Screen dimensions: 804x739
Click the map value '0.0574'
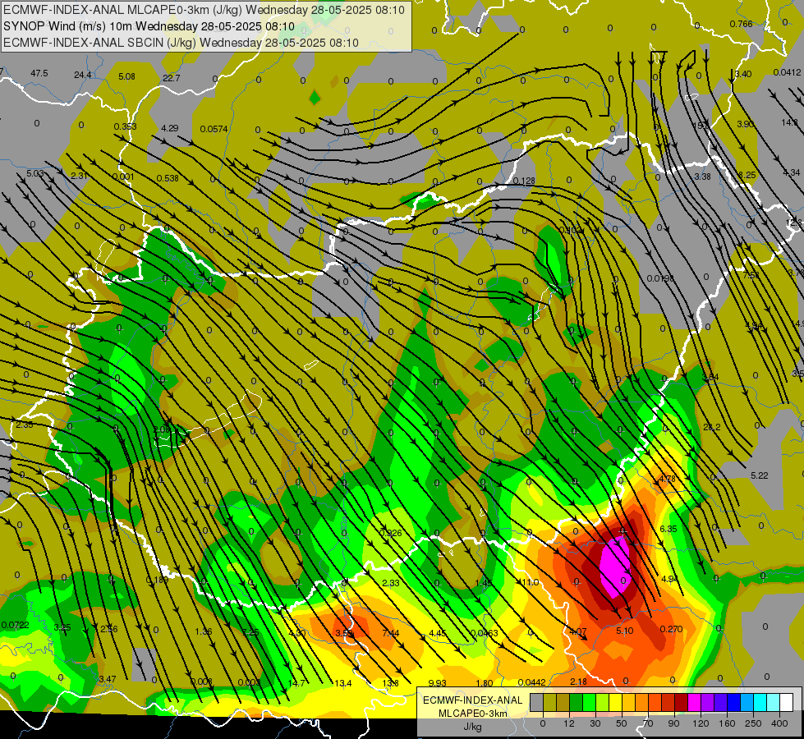[214, 129]
